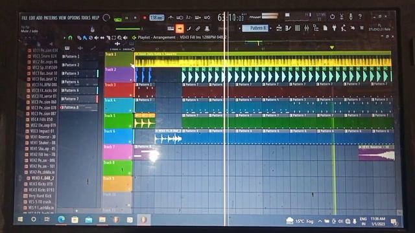Click the play/pause transport button
The width and height of the screenshot is (415, 233).
[x=127, y=18]
